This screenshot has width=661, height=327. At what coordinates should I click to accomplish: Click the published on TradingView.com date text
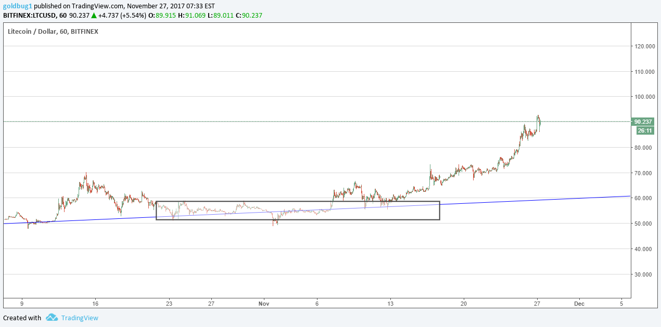click(124, 6)
